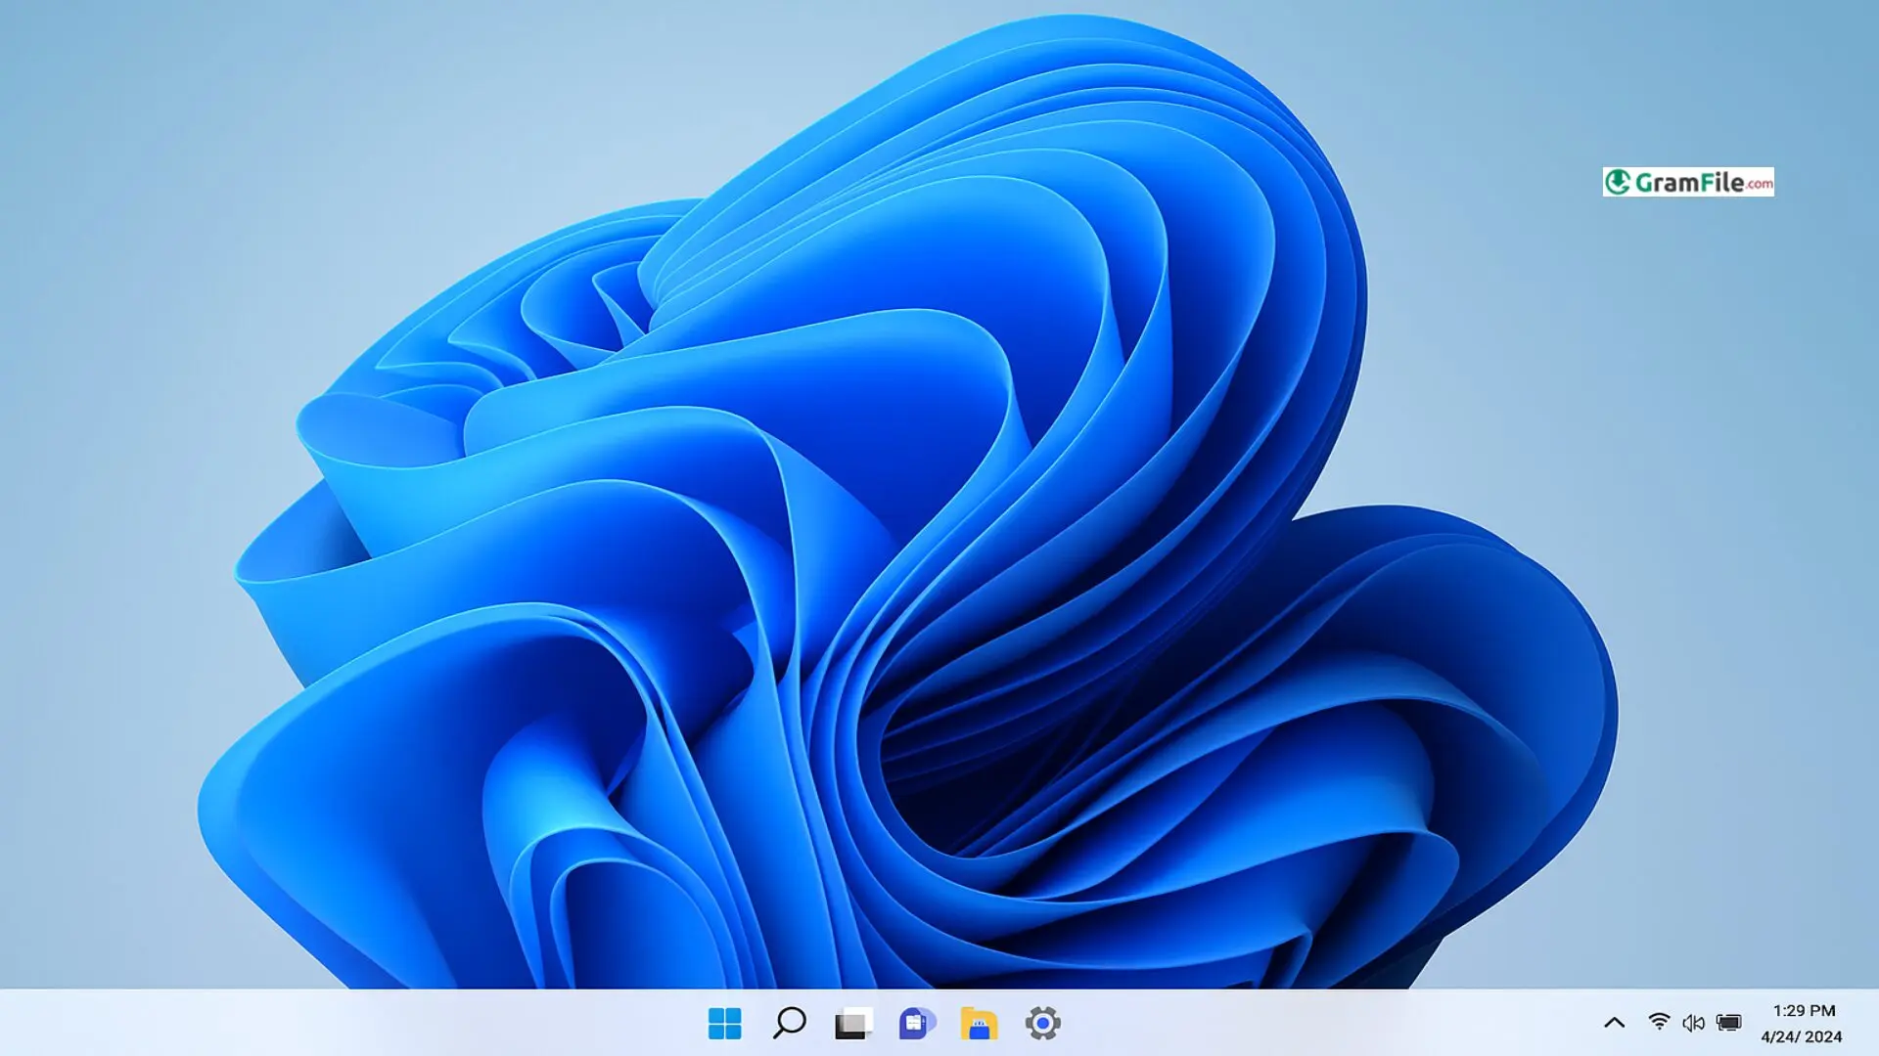Open the taskbar Search magnifier

[x=789, y=1024]
